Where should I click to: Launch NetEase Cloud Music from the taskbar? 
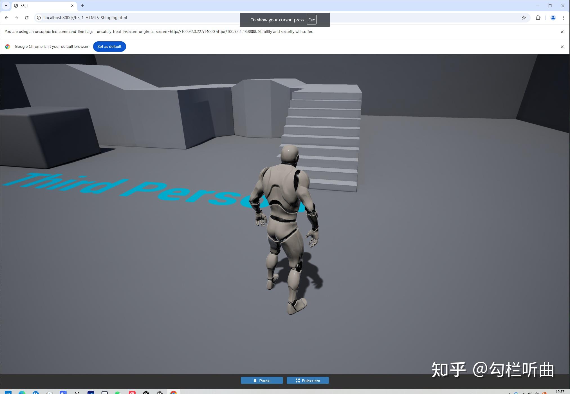coord(132,392)
